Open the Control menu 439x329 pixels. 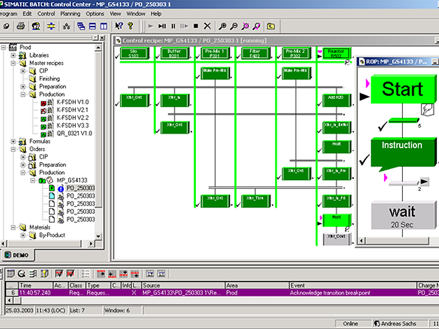click(46, 14)
